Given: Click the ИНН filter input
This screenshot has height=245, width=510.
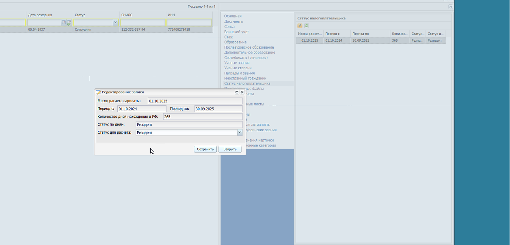Looking at the screenshot, I should pyautogui.click(x=189, y=23).
